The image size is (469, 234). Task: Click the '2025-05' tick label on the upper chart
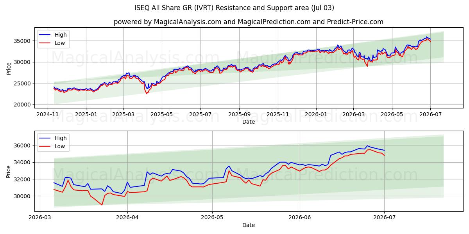click(161, 115)
